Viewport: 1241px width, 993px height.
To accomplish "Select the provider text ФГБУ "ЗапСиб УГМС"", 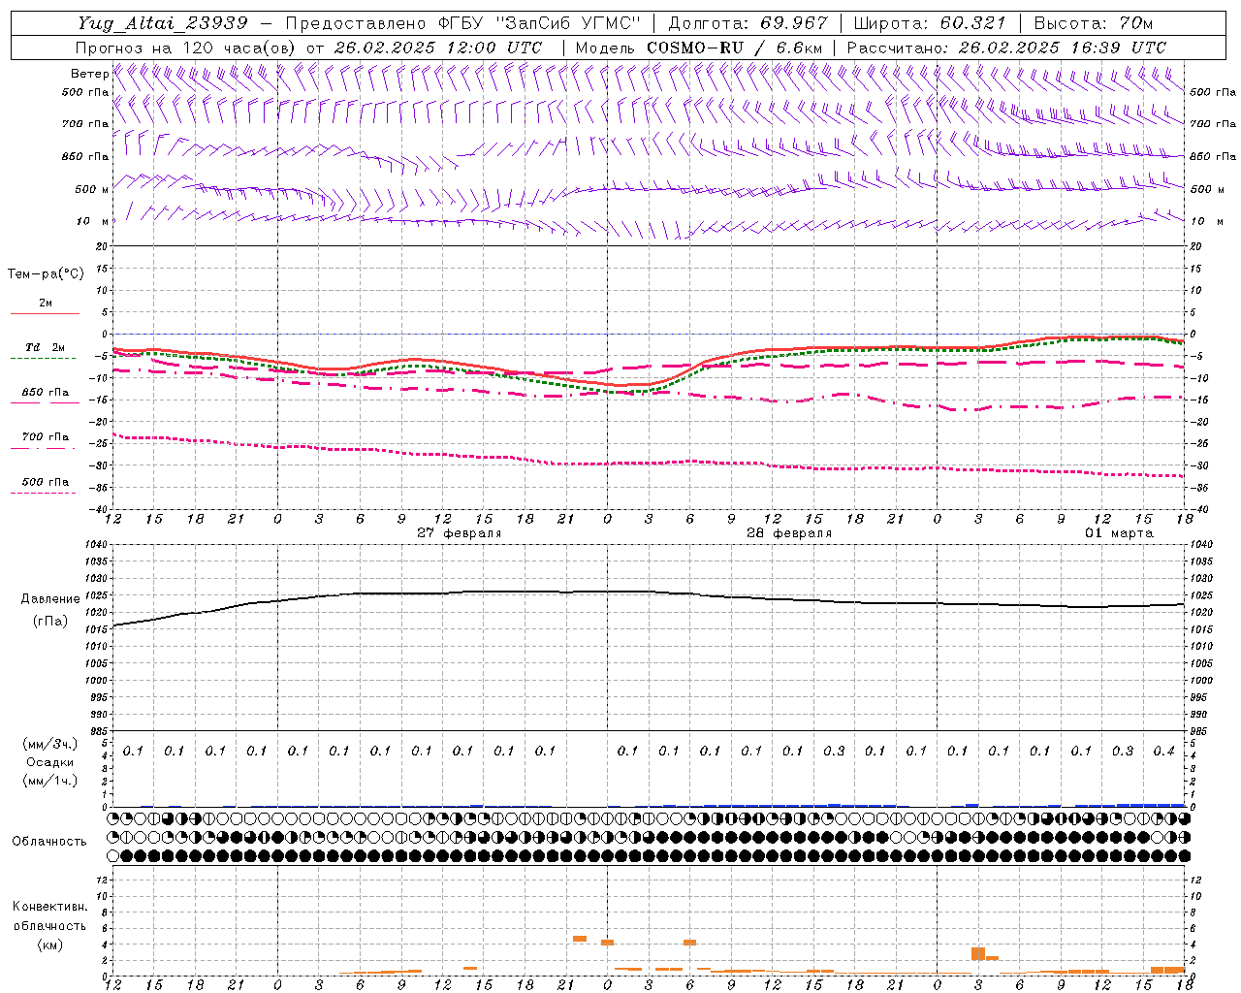I will (542, 23).
